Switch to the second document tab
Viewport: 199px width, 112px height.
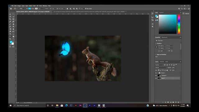click(89, 12)
